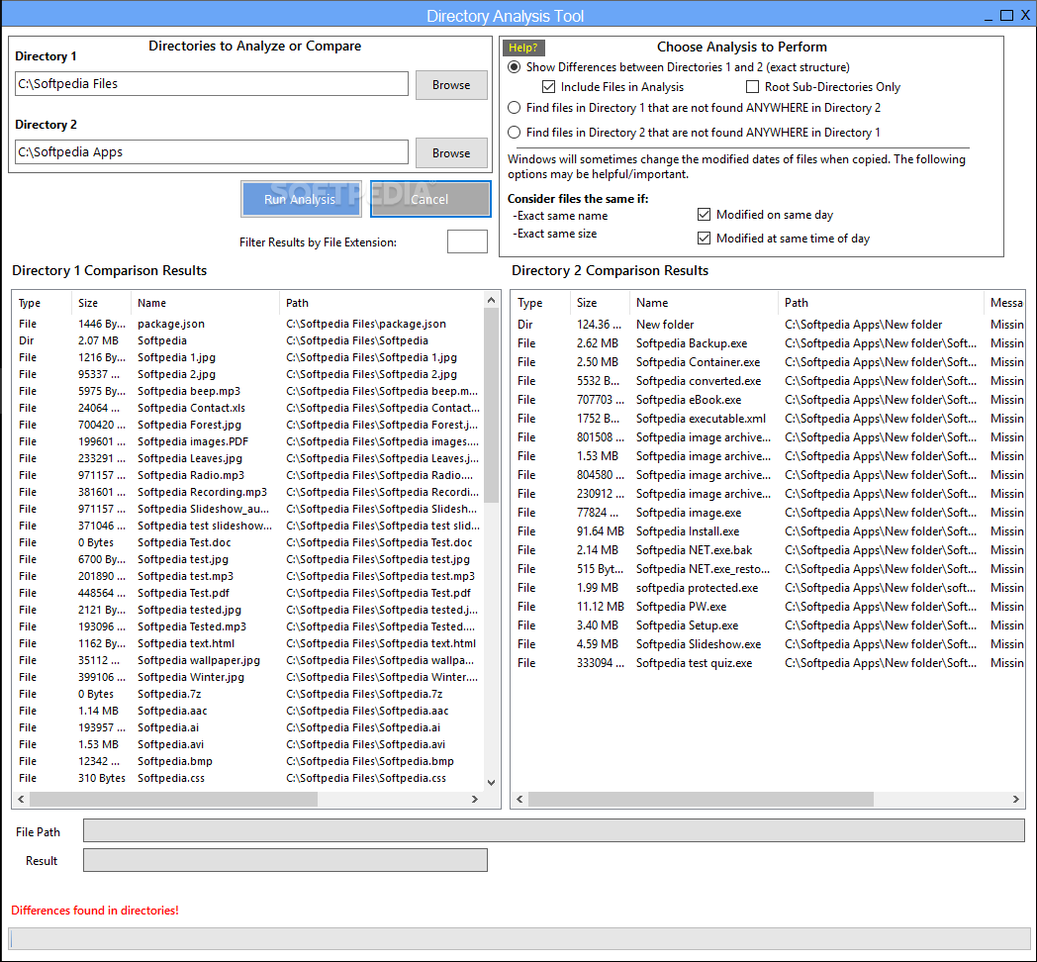The width and height of the screenshot is (1037, 962).
Task: Select Softpedia Container.exe row
Action: 769,362
